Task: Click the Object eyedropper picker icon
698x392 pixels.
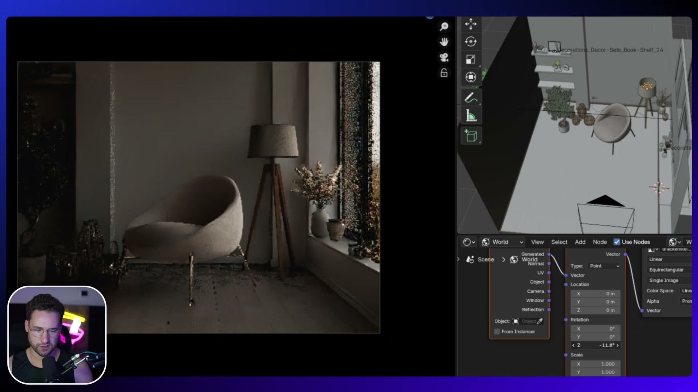Action: (x=540, y=321)
